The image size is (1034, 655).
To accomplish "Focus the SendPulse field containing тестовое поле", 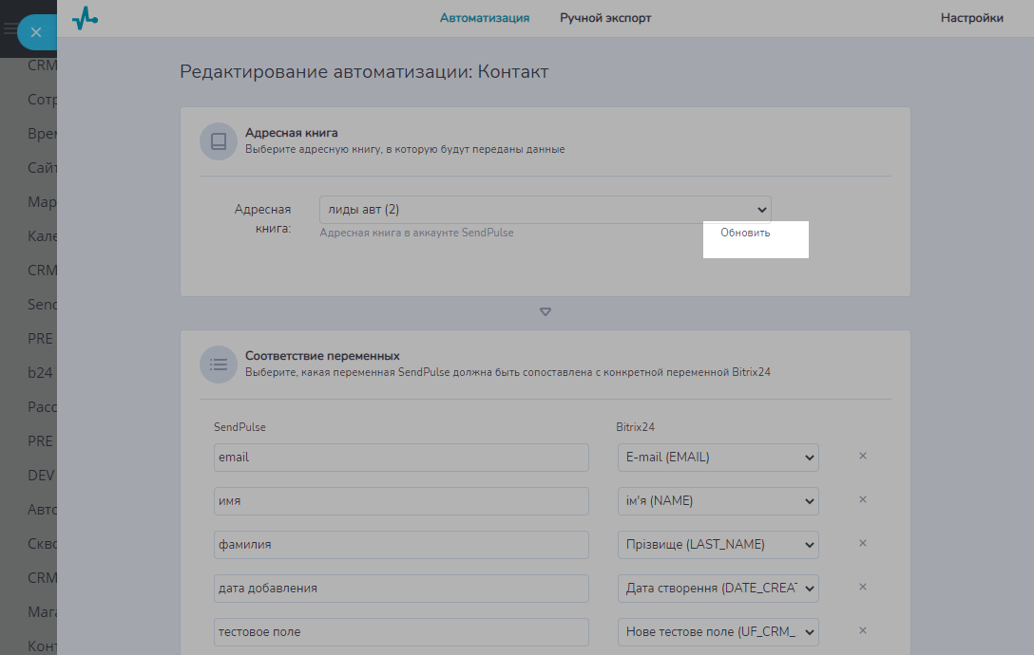I will [x=401, y=632].
